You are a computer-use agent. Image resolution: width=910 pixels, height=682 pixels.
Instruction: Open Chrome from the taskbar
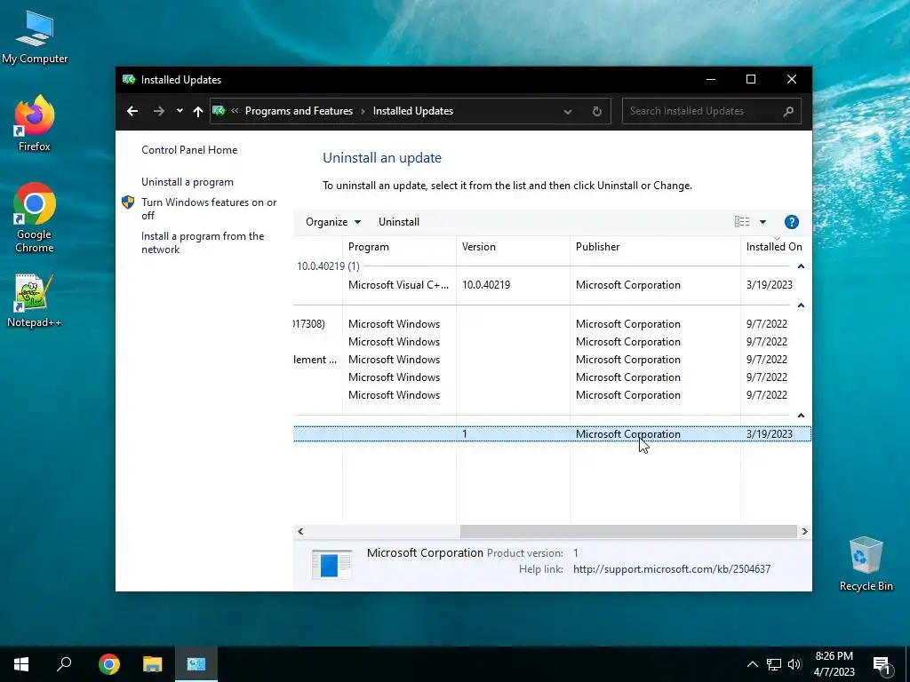(x=108, y=664)
